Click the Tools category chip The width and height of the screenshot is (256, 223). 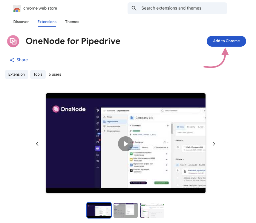coord(38,74)
